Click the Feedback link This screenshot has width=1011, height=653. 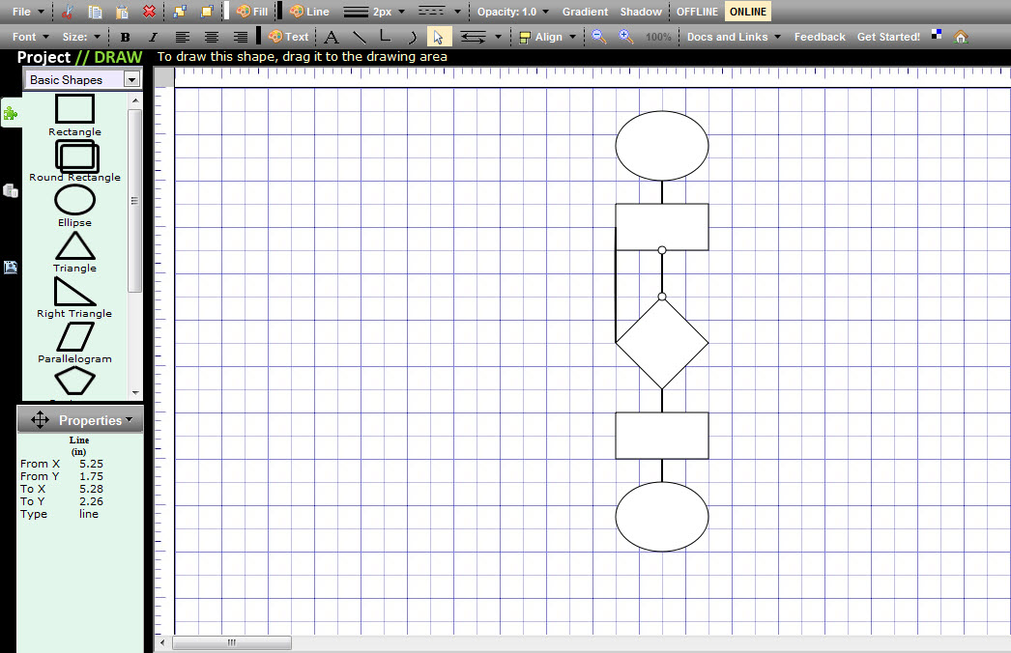point(820,37)
